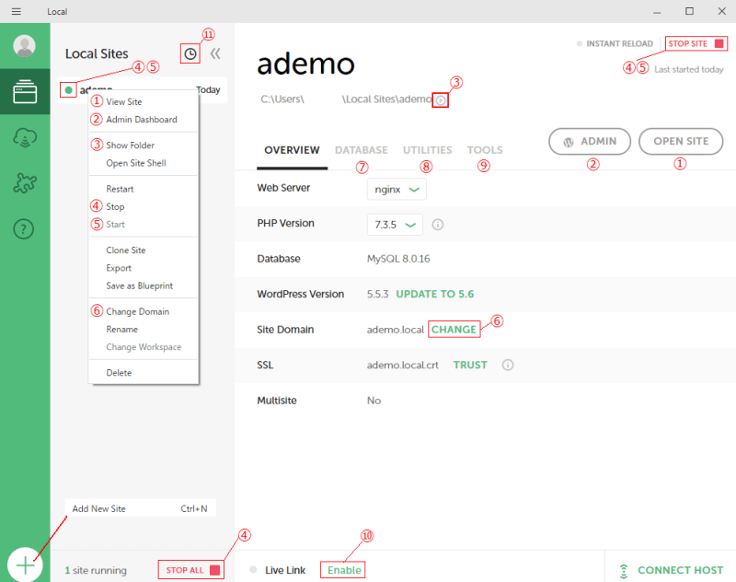
Task: Click the ademo.local.crt certificate text
Action: [x=403, y=365]
